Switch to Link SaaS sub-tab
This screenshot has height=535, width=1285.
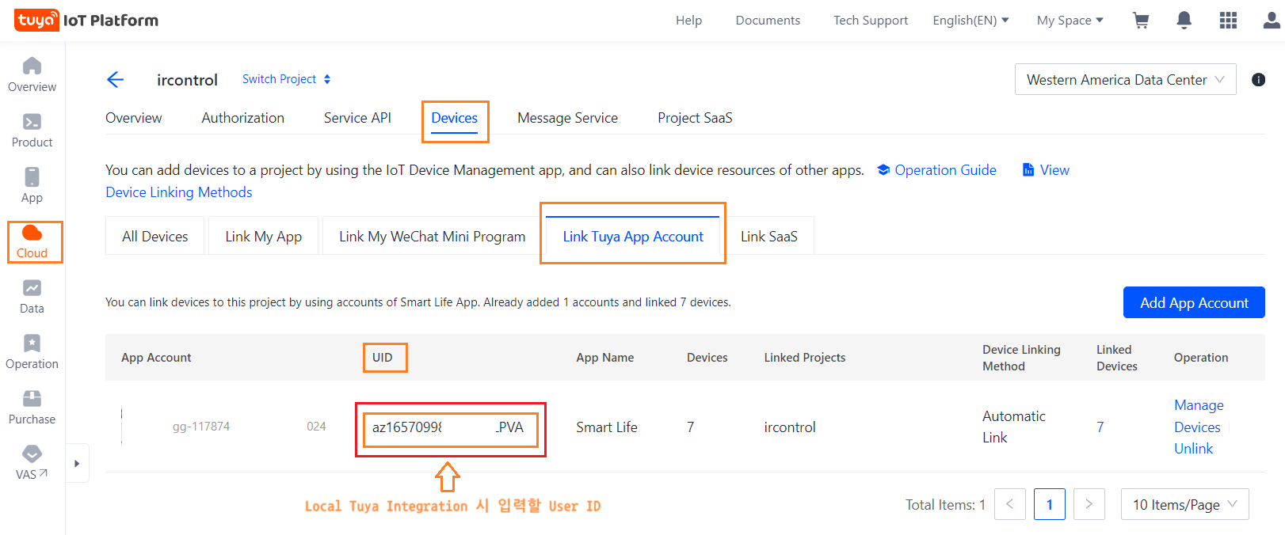(x=768, y=236)
